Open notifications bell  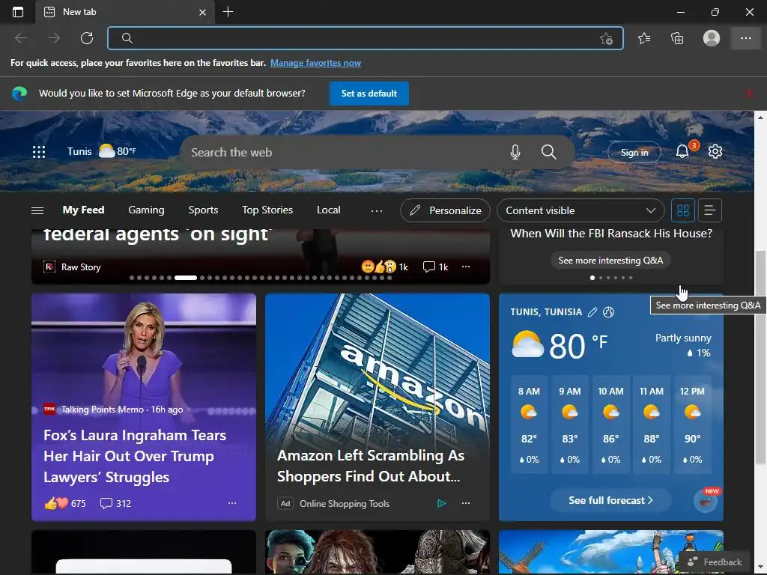point(682,151)
